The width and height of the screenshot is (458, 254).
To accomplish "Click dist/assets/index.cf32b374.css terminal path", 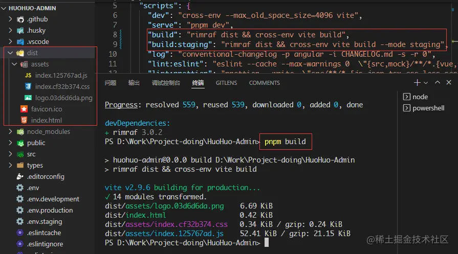I will (x=166, y=224).
